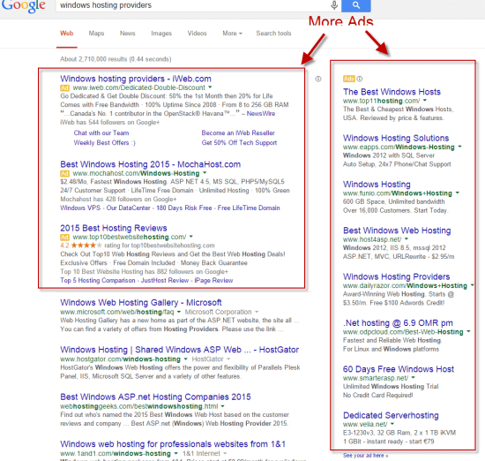This screenshot has width=485, height=461.
Task: Click 'Top 5 Hosting Comparison' sitelink
Action: coord(98,280)
